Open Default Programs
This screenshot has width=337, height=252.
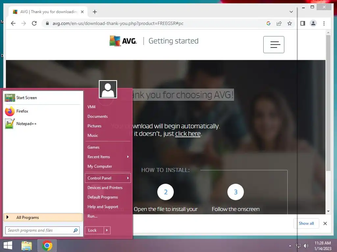(x=103, y=197)
